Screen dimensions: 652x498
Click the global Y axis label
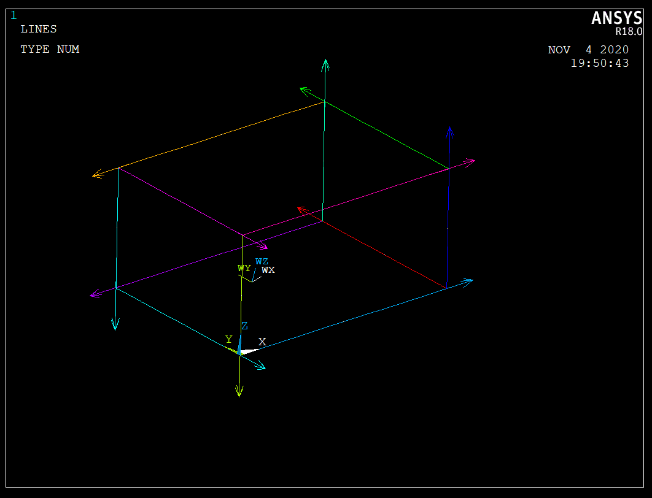pyautogui.click(x=228, y=339)
